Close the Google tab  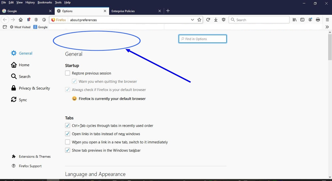[50, 11]
